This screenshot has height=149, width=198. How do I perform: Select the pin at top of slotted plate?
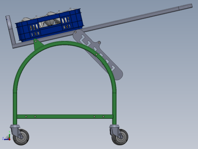coord(75,32)
